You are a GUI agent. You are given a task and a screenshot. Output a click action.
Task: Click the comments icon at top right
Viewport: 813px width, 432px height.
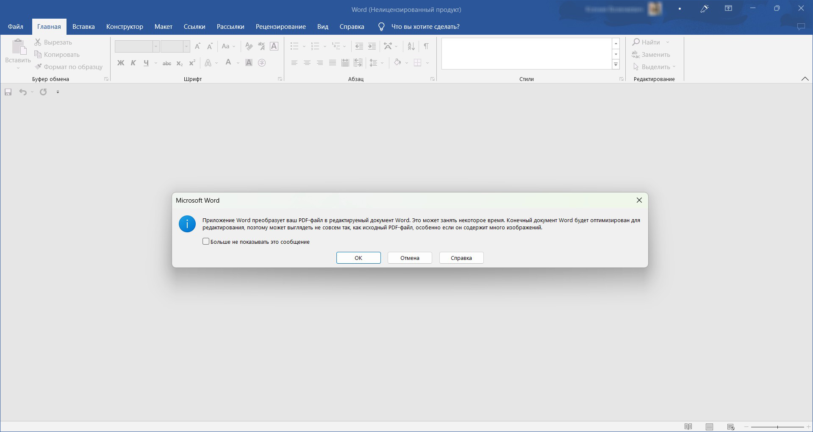[x=801, y=27]
